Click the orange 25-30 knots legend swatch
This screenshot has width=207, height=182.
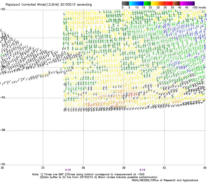pyautogui.click(x=162, y=3)
